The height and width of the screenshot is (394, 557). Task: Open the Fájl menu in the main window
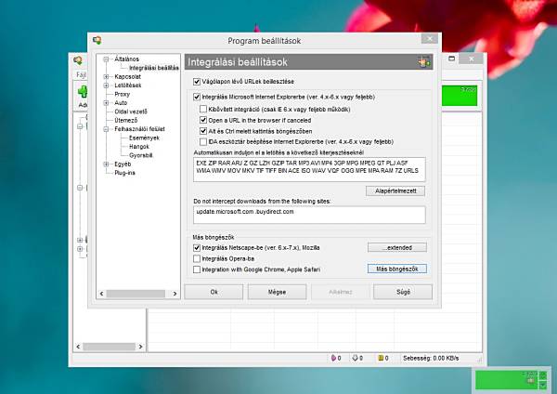(x=82, y=74)
